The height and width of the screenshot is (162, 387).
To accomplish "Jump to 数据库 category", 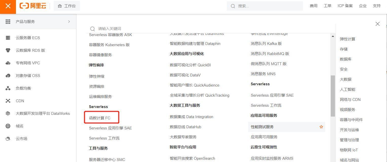I will 346,59.
